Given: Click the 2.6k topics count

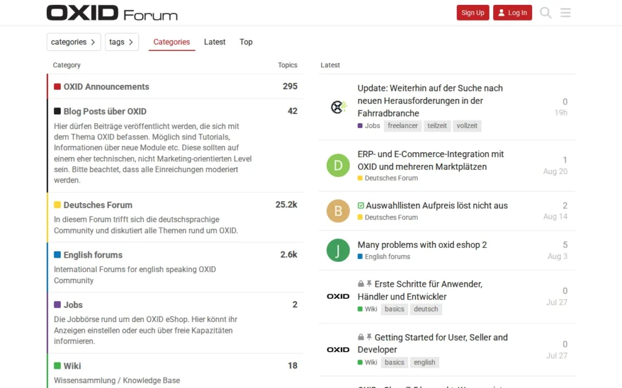Looking at the screenshot, I should click(289, 255).
